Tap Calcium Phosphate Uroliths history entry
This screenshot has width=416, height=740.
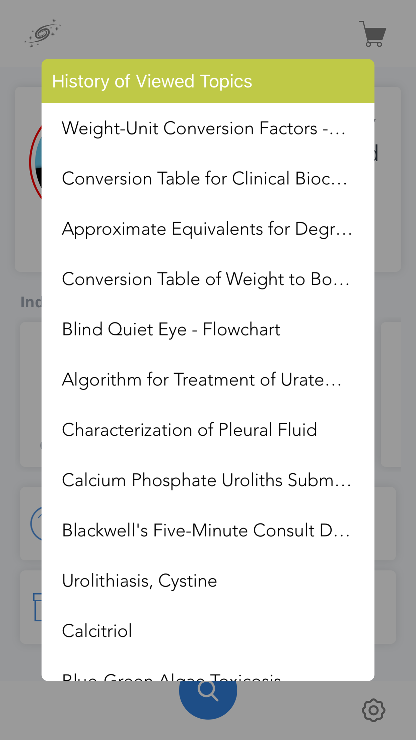tap(206, 480)
